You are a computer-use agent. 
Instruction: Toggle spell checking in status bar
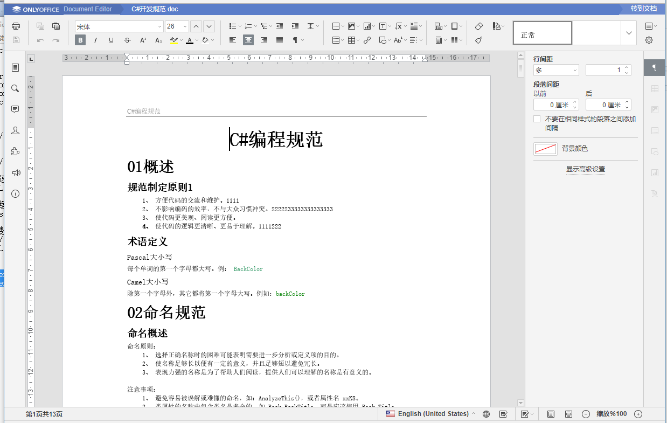[503, 414]
